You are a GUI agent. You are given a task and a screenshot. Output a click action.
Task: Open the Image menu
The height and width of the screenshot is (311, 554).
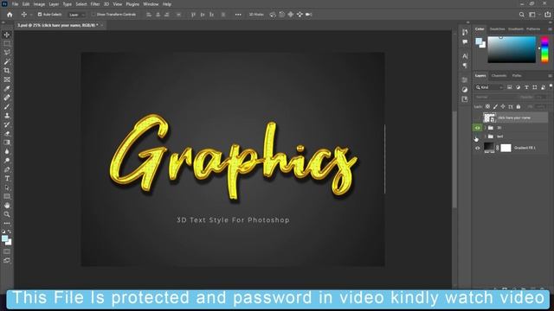(39, 4)
